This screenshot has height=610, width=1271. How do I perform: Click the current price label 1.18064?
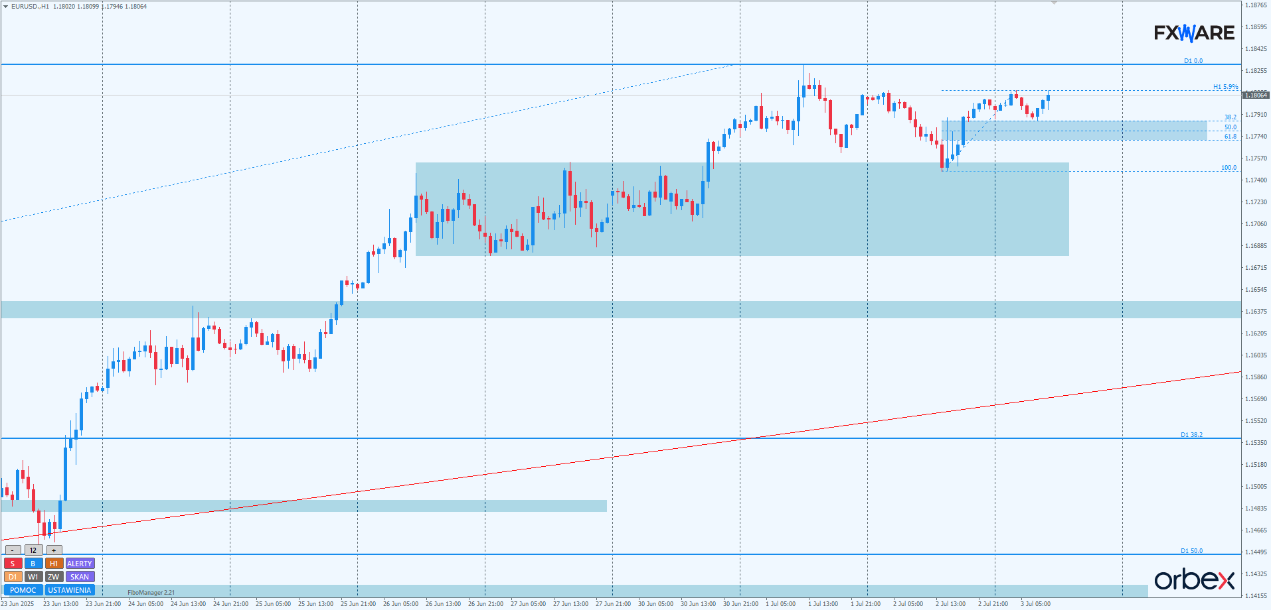[x=1255, y=95]
